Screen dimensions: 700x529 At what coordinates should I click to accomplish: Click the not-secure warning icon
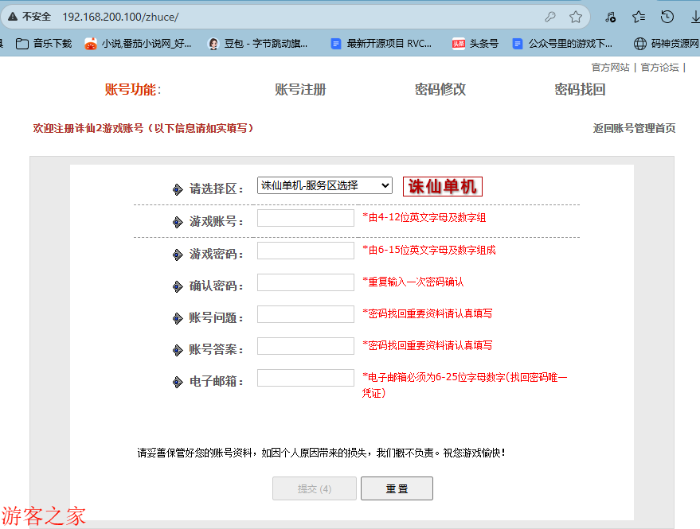click(13, 17)
